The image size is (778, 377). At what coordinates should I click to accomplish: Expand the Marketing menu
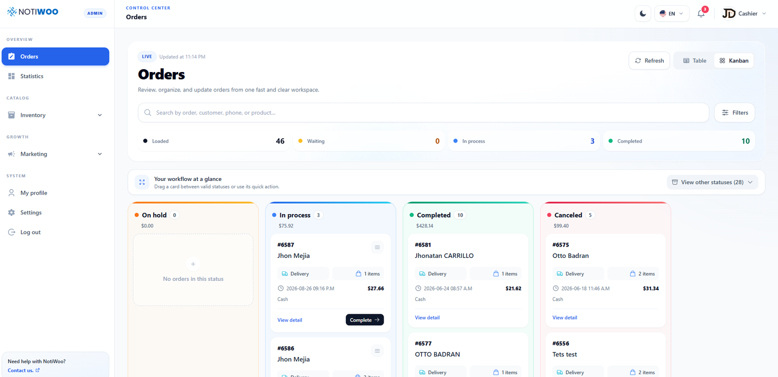pyautogui.click(x=55, y=154)
